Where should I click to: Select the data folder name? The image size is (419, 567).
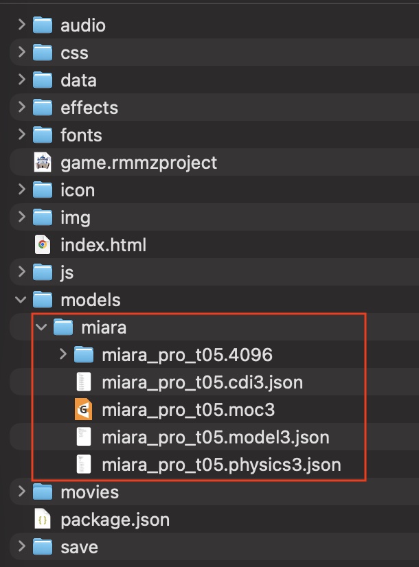(x=78, y=80)
